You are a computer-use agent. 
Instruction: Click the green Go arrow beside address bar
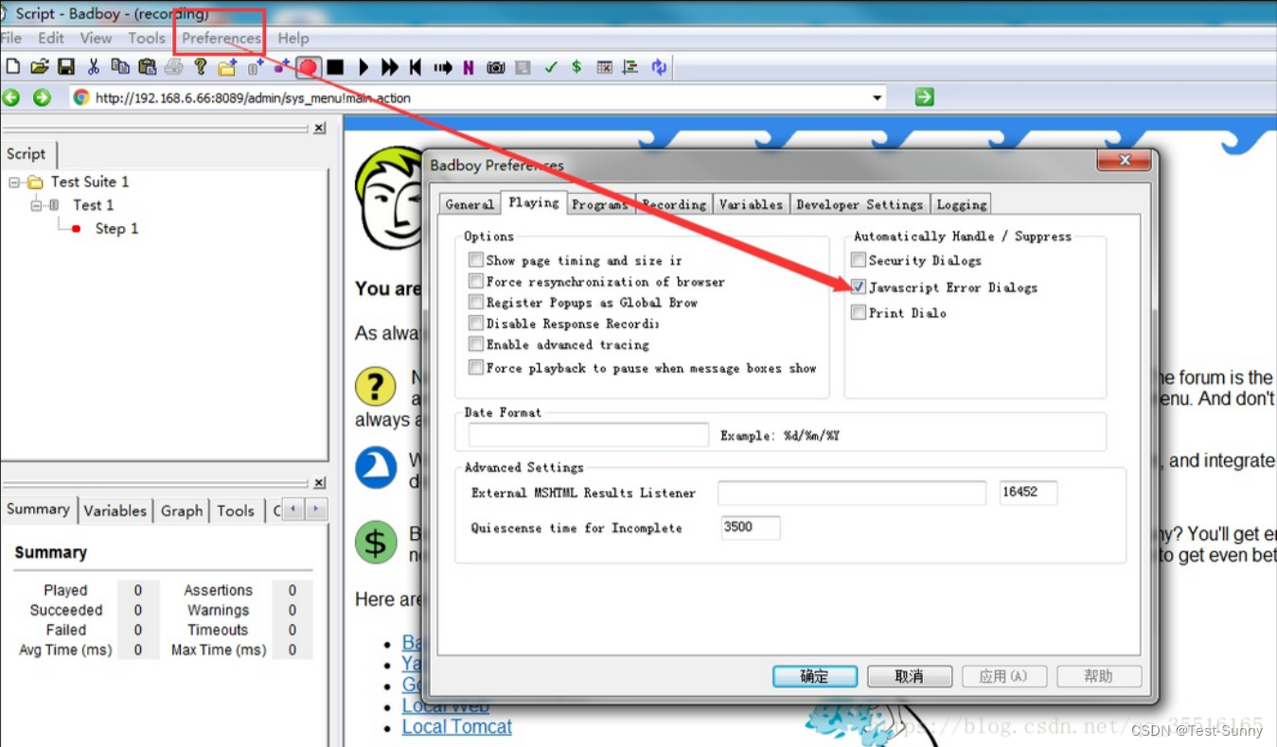tap(924, 96)
